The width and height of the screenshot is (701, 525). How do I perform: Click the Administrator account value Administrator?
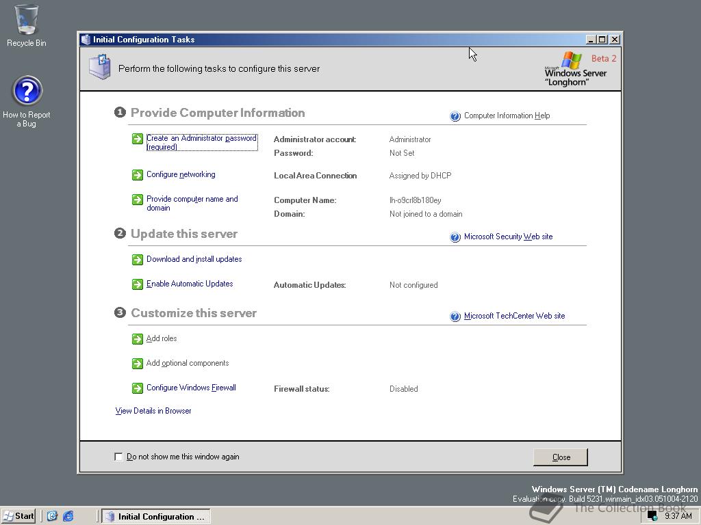point(410,139)
